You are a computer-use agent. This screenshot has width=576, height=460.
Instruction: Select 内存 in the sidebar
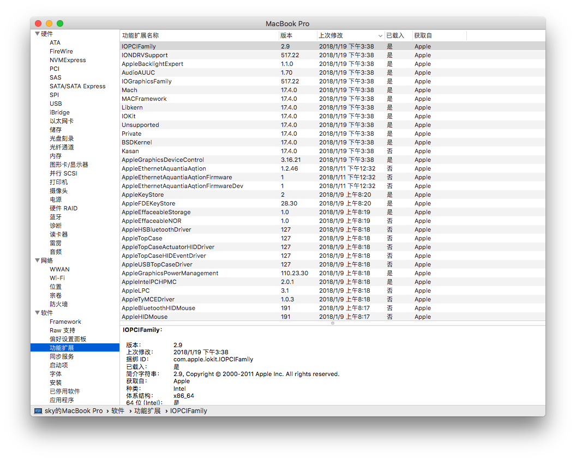(x=56, y=156)
